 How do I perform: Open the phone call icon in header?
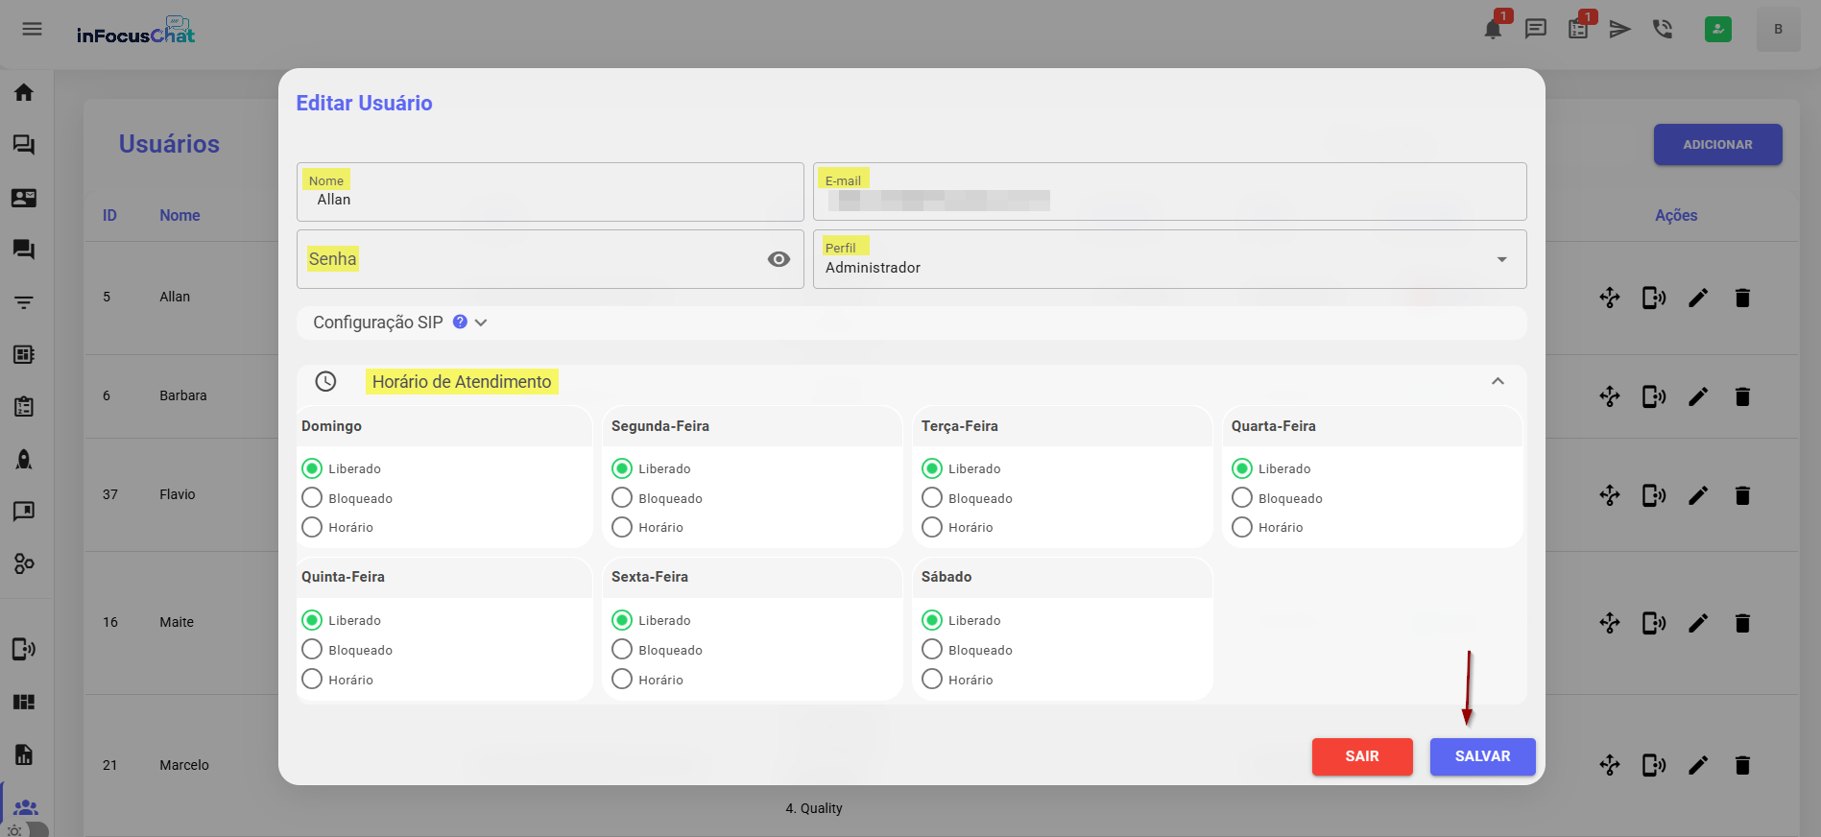1663,29
